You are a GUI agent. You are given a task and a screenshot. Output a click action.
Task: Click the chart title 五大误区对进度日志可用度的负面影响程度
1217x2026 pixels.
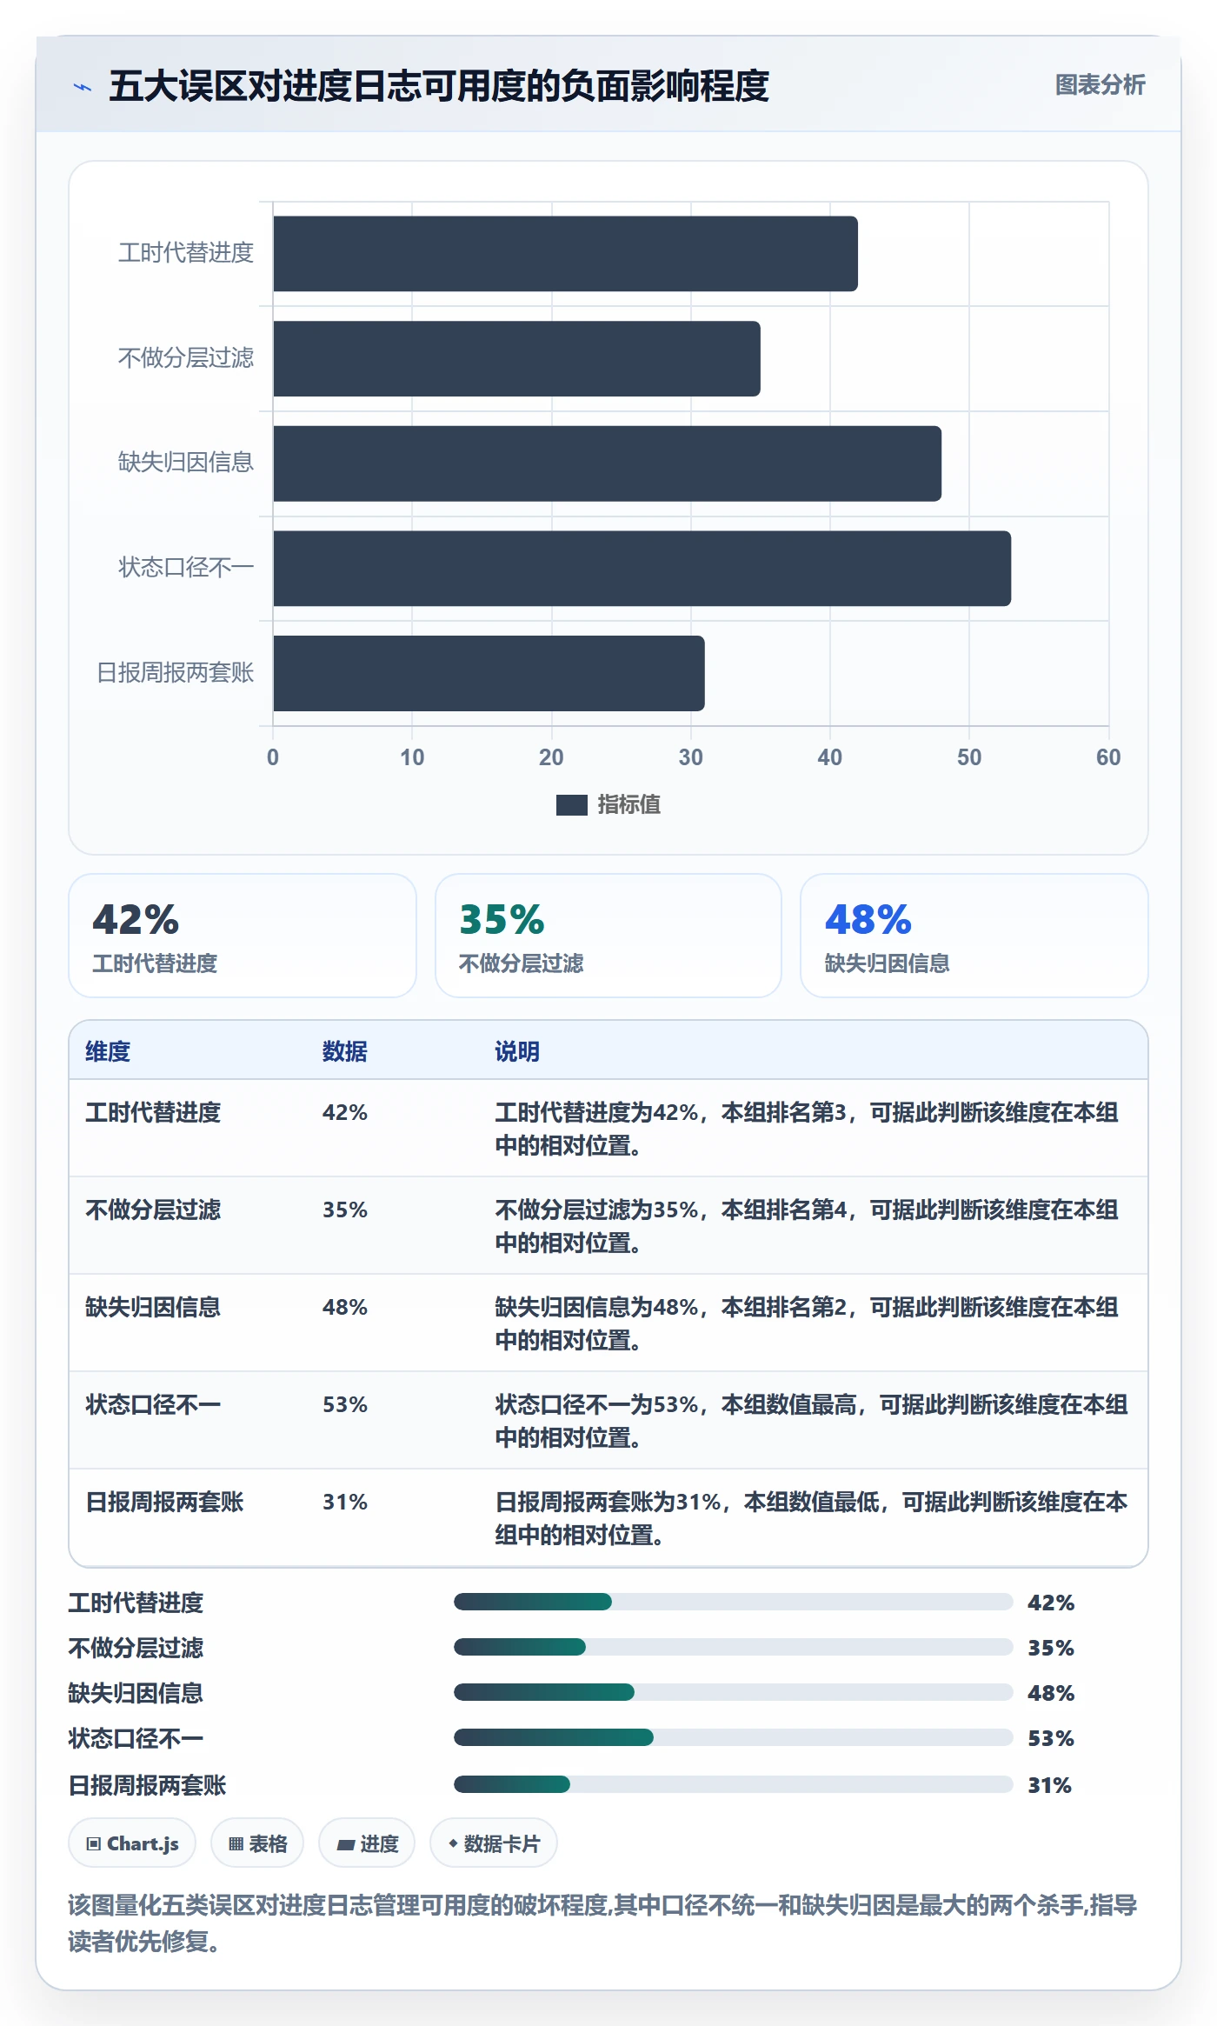pyautogui.click(x=439, y=86)
